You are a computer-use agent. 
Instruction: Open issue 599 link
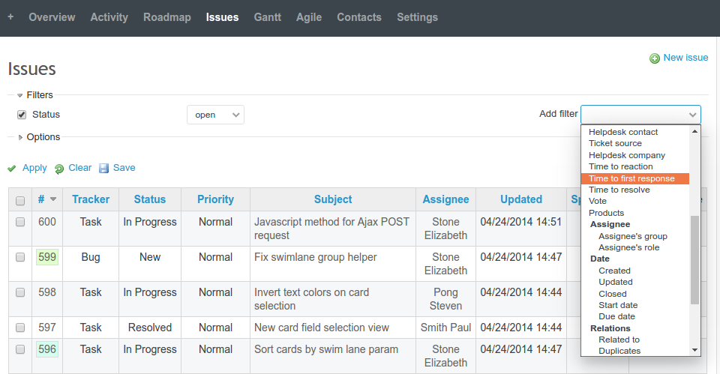[x=47, y=257]
